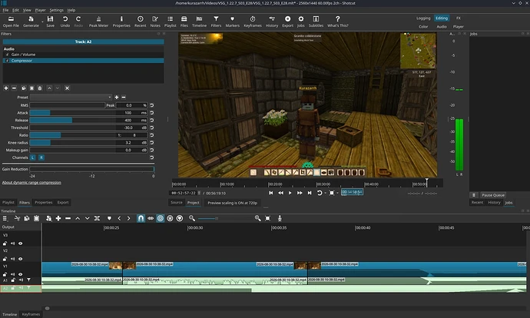Toggle the L channel button
This screenshot has width=530, height=318.
33,157
